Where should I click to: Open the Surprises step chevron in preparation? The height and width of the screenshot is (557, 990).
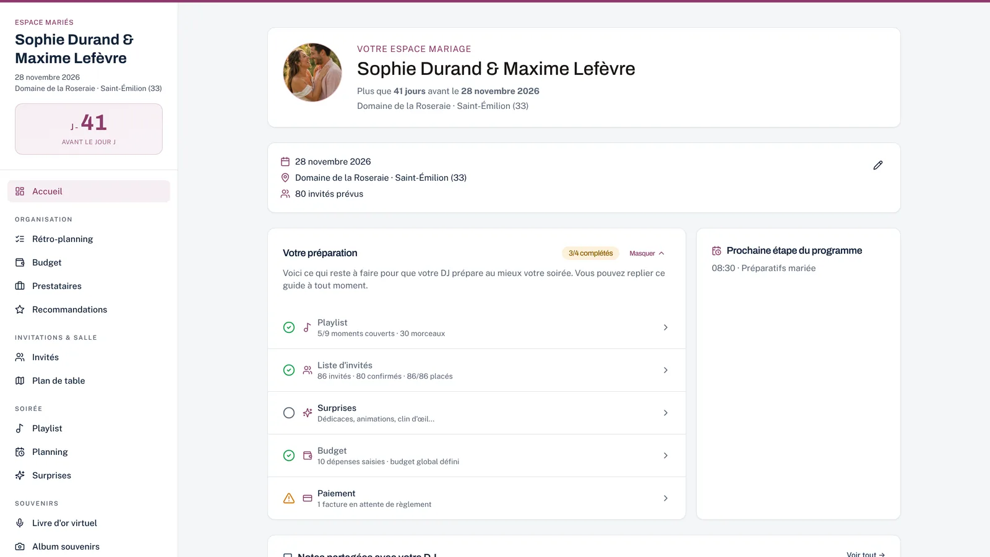pos(666,413)
